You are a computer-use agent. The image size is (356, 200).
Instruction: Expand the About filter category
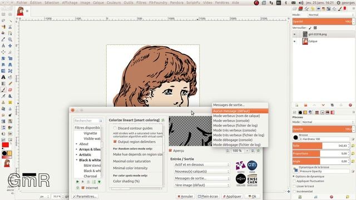(77, 144)
